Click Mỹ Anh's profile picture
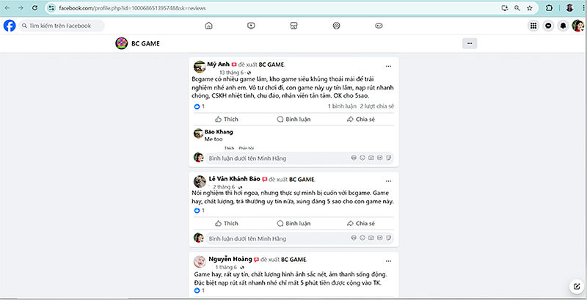Image resolution: width=587 pixels, height=300 pixels. pyautogui.click(x=200, y=67)
